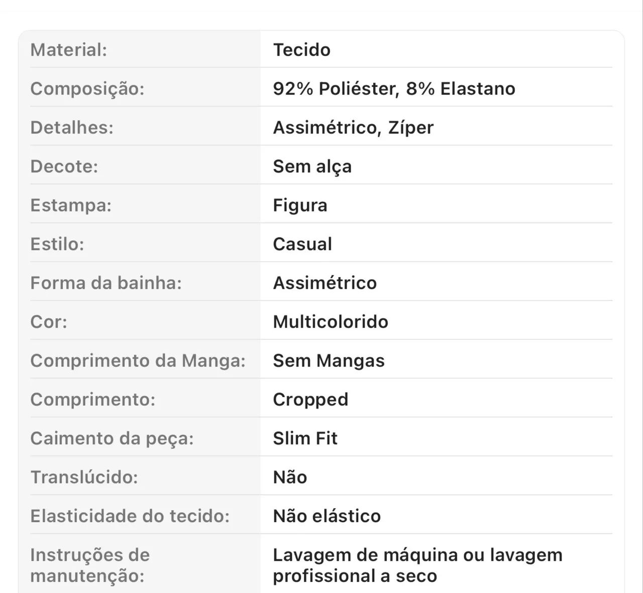Click the Forma da bainha label

[106, 283]
